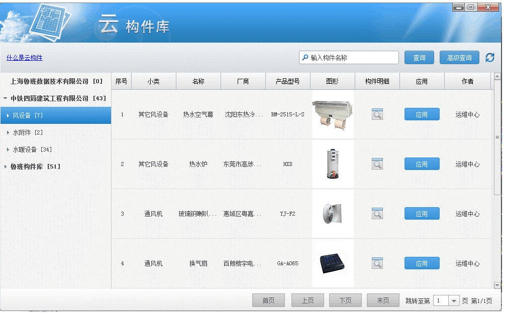This screenshot has height=318, width=506.
Task: Select 鲁班构件库 library in tree
Action: click(35, 167)
